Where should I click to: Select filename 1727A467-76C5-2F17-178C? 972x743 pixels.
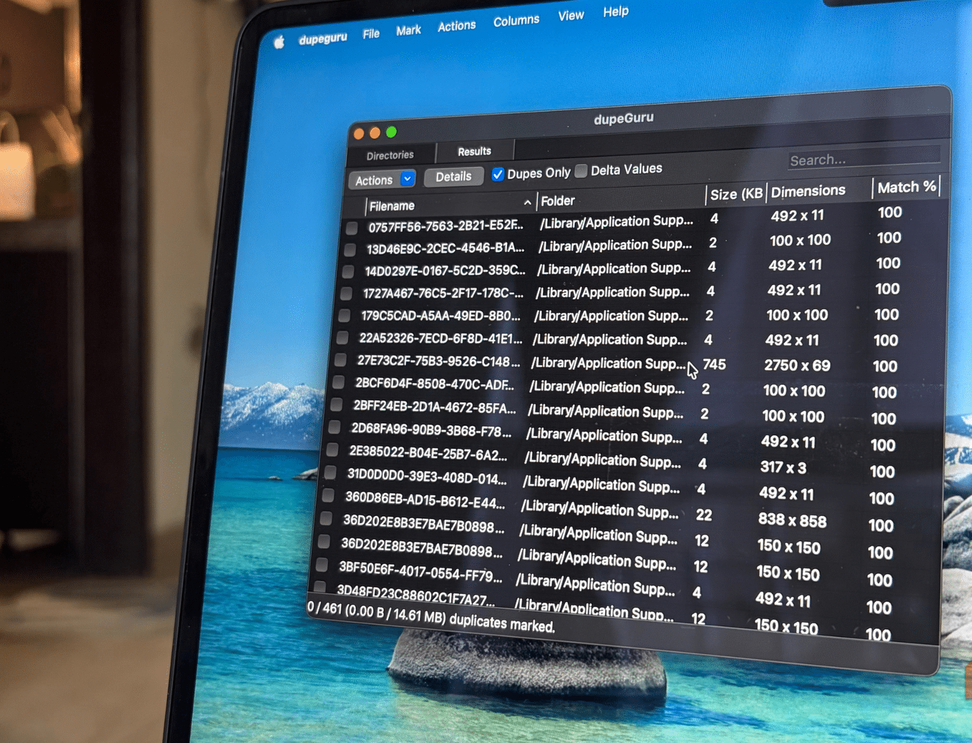pyautogui.click(x=443, y=293)
